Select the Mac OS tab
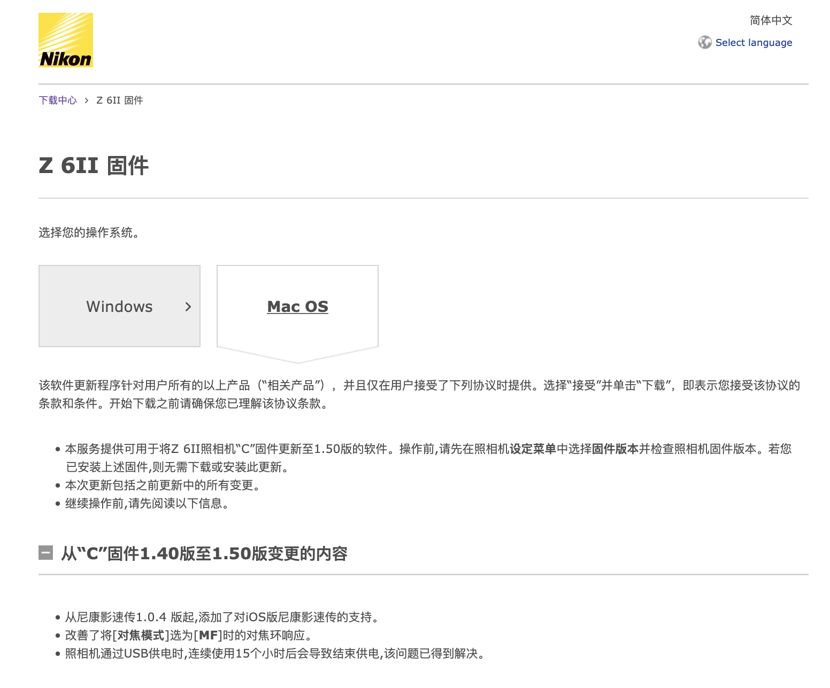The width and height of the screenshot is (830, 688). pos(297,307)
